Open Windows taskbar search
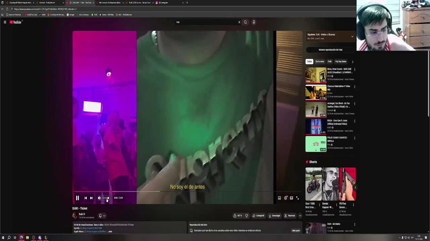The image size is (430, 241). coord(9,238)
